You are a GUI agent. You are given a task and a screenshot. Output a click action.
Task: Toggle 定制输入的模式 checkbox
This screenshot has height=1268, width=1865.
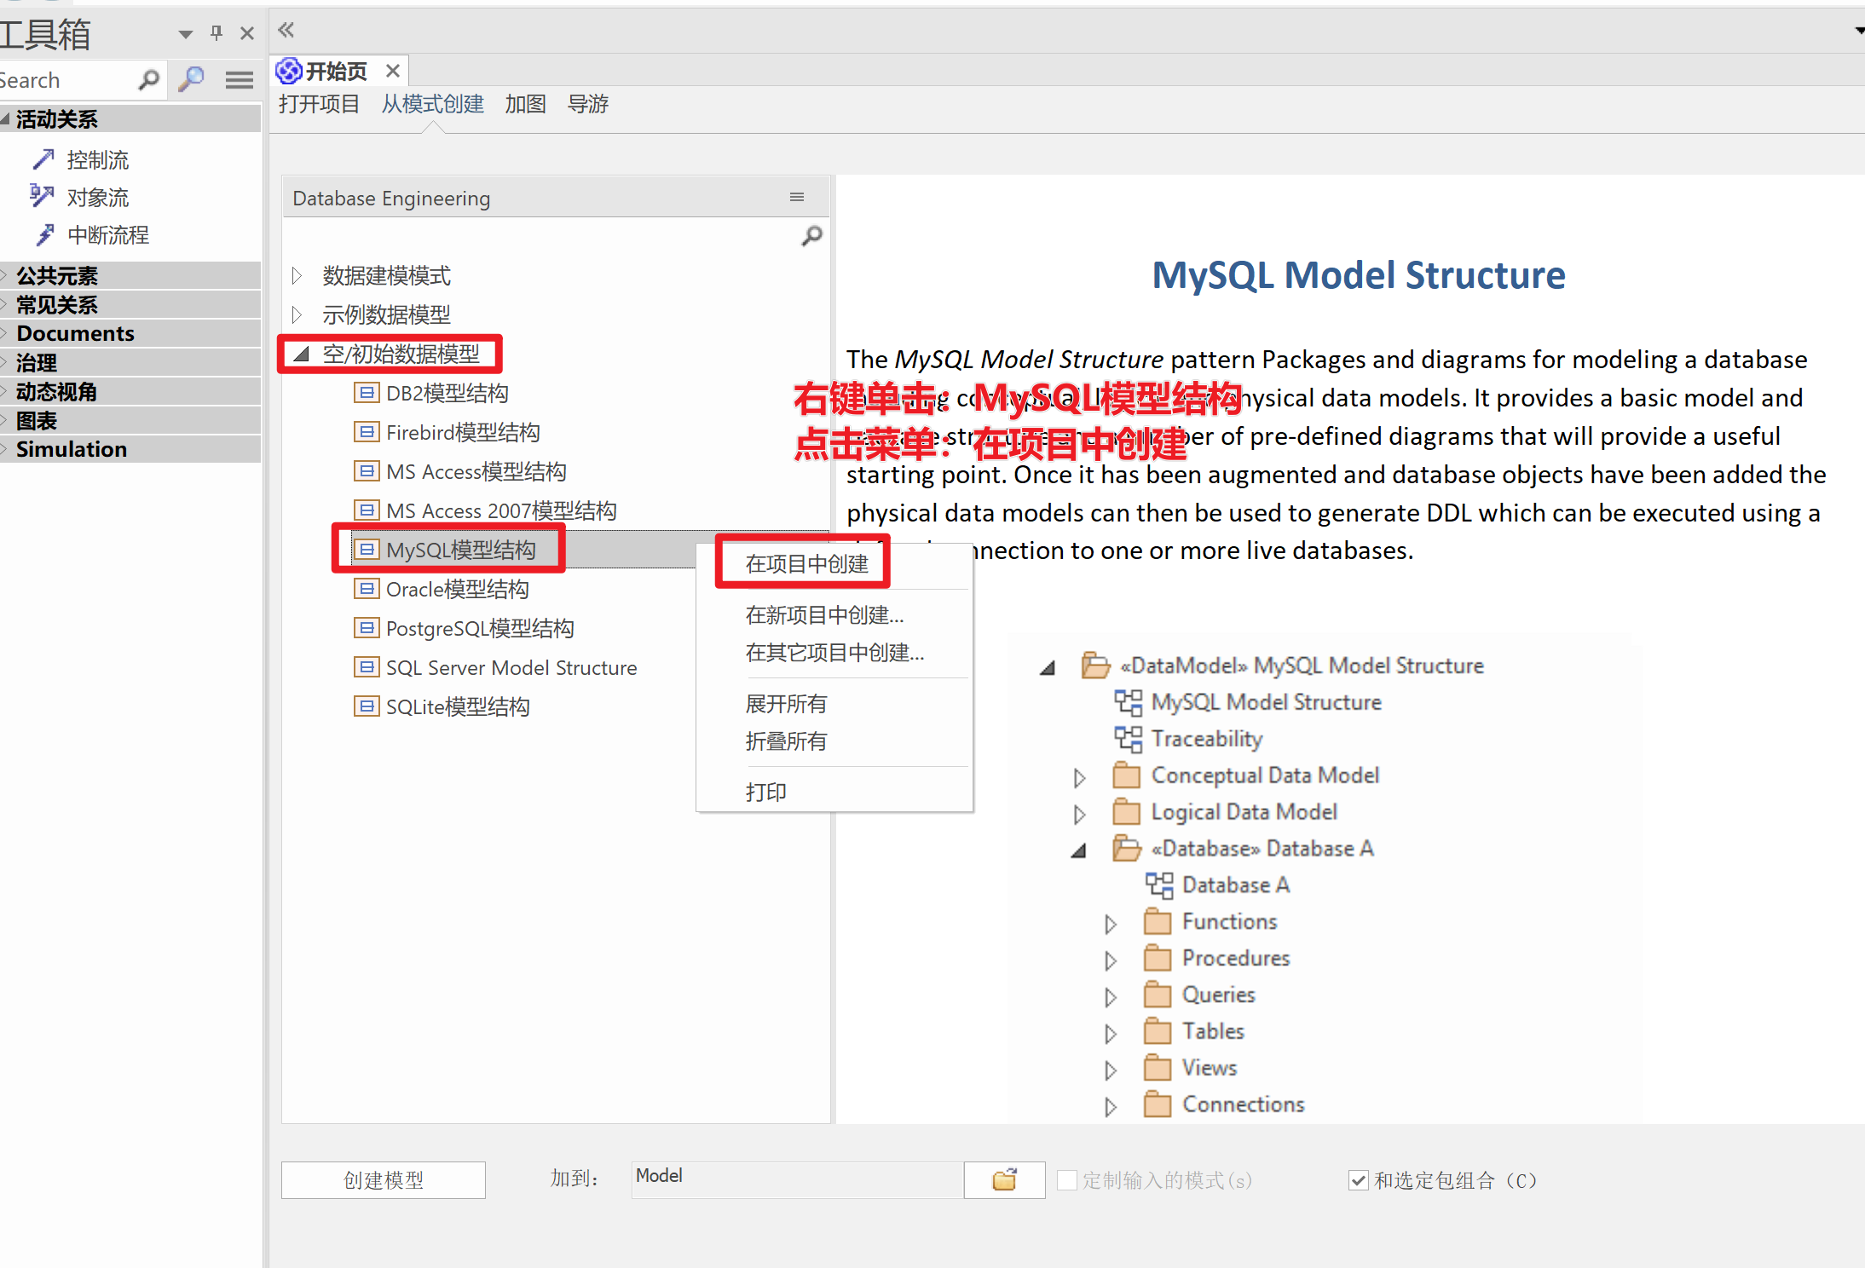pyautogui.click(x=1066, y=1180)
